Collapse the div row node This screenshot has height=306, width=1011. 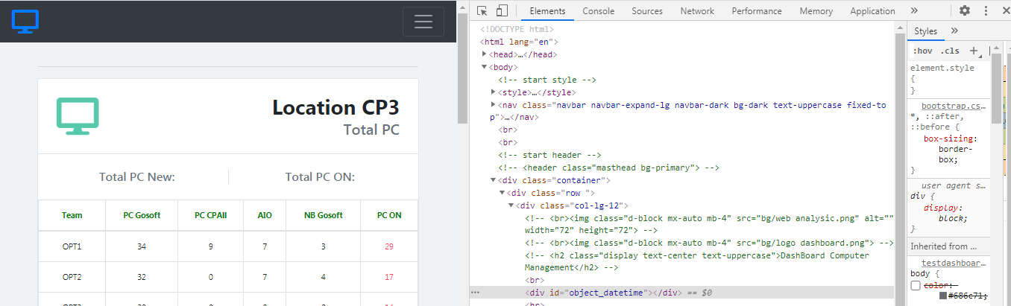pyautogui.click(x=502, y=193)
